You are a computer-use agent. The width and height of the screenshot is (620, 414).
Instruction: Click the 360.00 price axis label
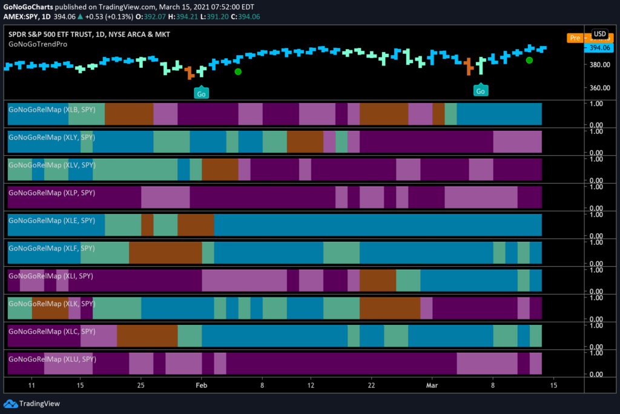point(600,87)
